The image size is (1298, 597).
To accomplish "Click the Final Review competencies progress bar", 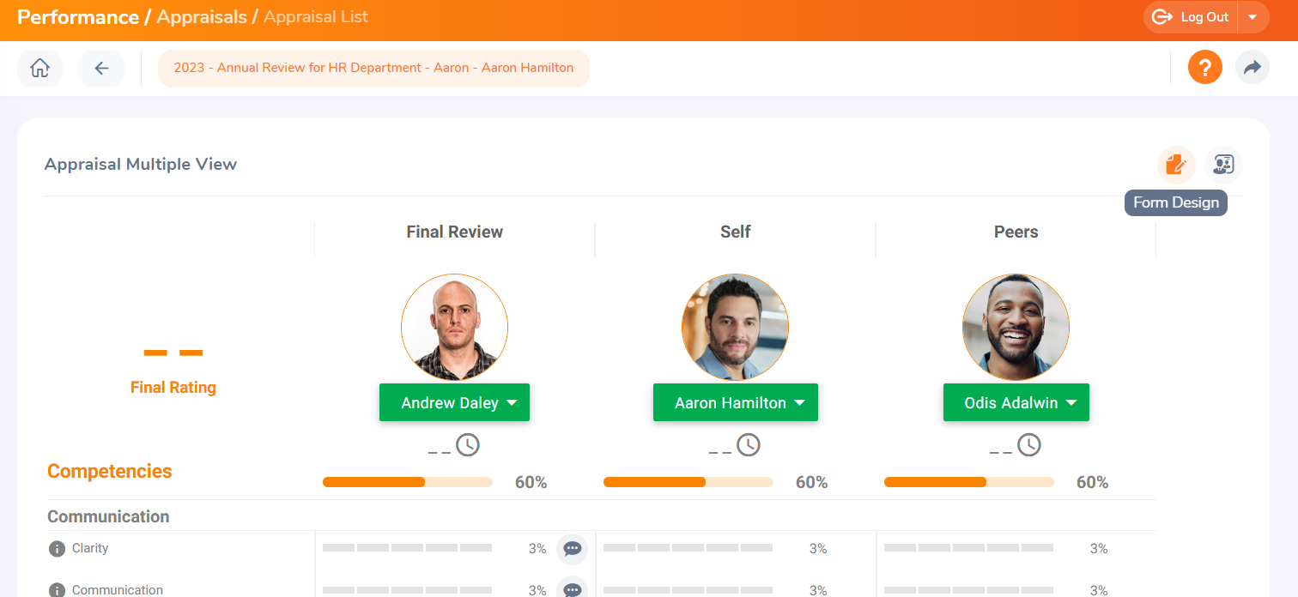I will [x=407, y=482].
